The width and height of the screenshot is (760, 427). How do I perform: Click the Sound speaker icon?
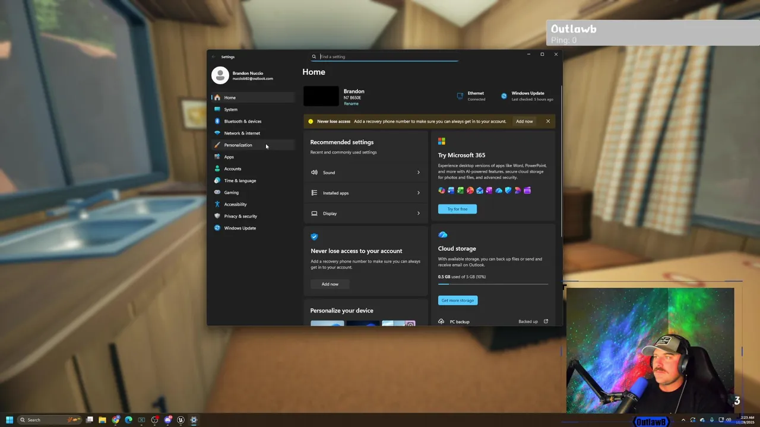click(314, 173)
